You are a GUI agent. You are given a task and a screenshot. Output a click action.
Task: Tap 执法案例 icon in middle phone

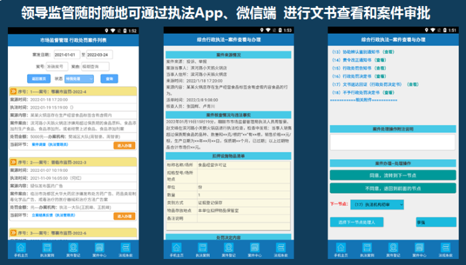[x=202, y=250]
